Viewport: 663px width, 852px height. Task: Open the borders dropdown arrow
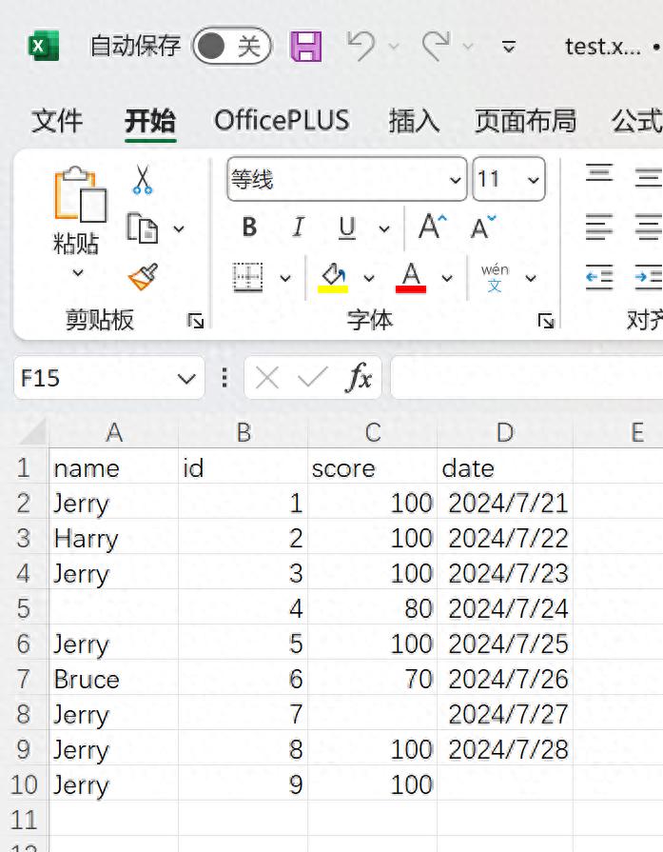click(x=285, y=279)
